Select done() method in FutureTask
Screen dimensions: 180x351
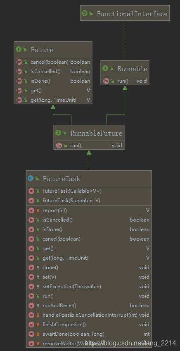(89, 267)
